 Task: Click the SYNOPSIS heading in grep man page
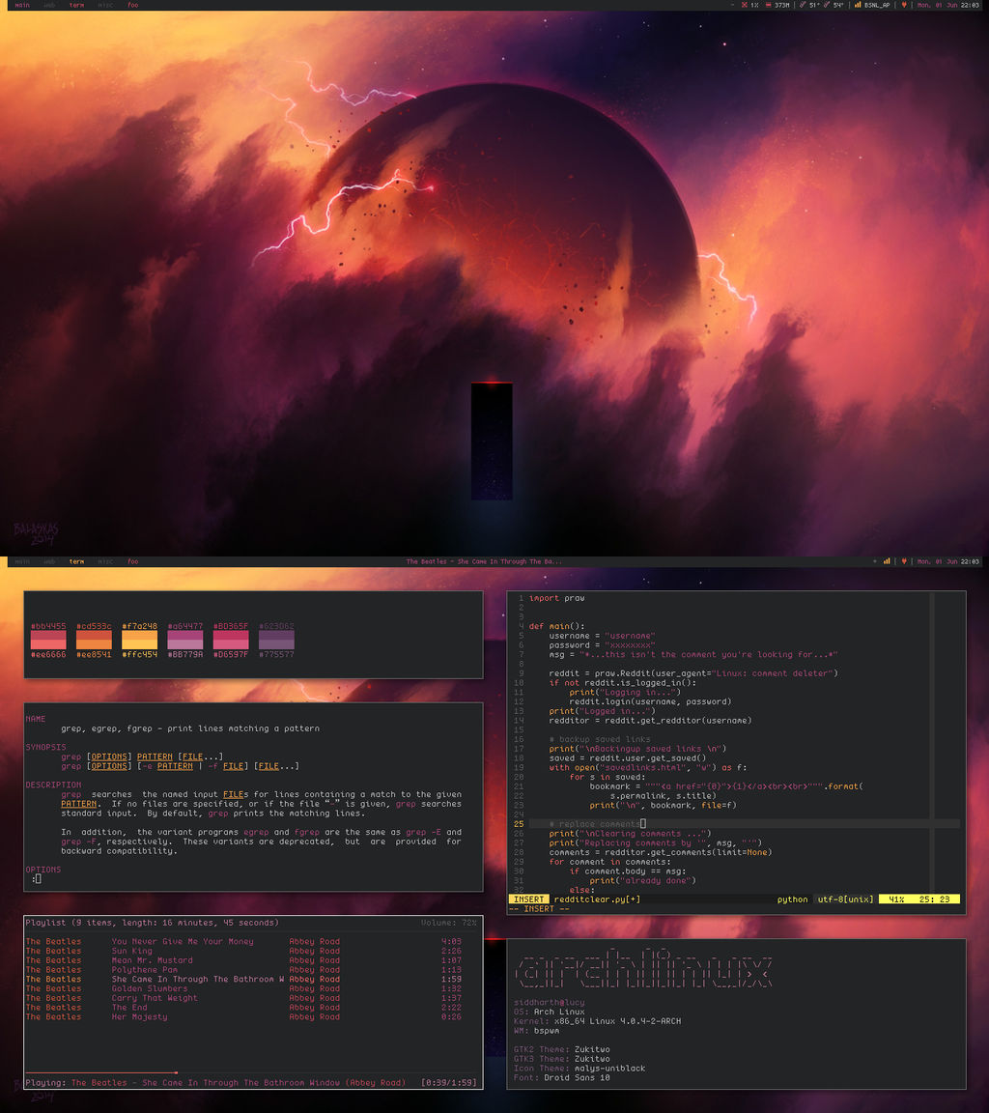pyautogui.click(x=45, y=747)
